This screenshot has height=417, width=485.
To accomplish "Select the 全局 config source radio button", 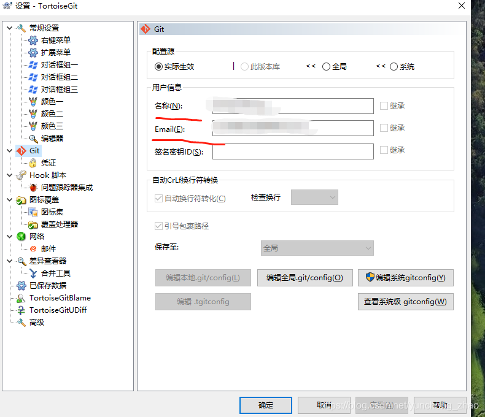I will coord(326,67).
